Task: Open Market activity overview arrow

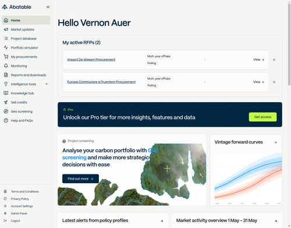Action: tap(276, 221)
